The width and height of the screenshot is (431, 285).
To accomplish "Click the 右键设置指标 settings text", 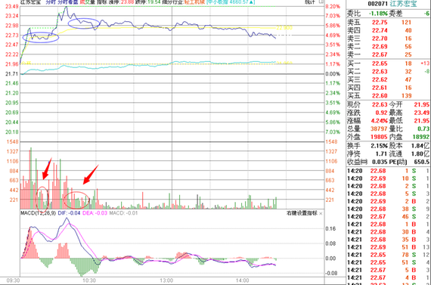I will 302,213.
